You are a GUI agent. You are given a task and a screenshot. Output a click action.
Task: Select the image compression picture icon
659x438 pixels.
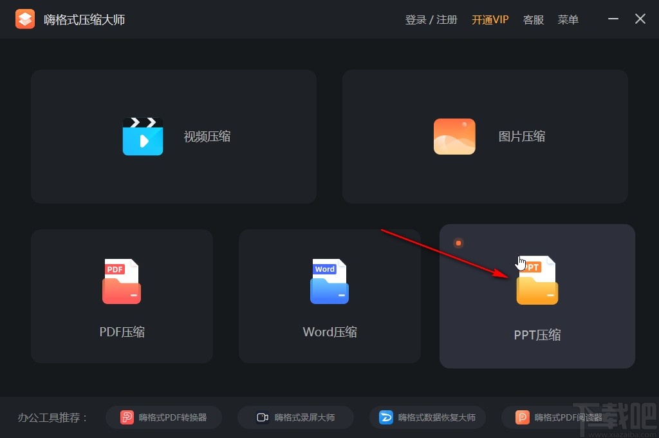tap(454, 137)
